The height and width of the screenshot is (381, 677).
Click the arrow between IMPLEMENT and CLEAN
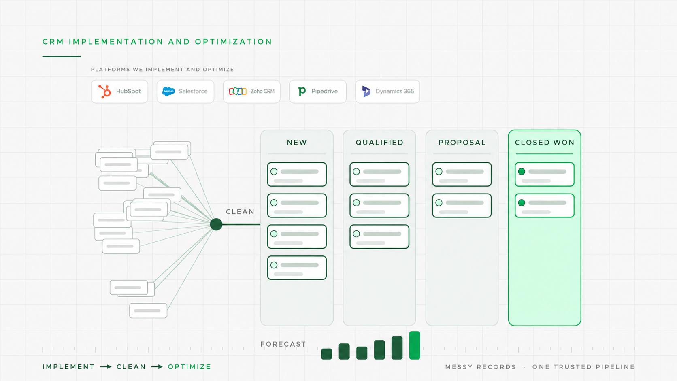click(106, 367)
